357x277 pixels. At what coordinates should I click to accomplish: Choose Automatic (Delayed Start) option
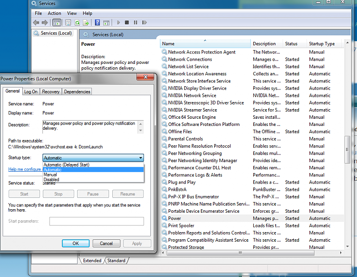click(x=93, y=164)
